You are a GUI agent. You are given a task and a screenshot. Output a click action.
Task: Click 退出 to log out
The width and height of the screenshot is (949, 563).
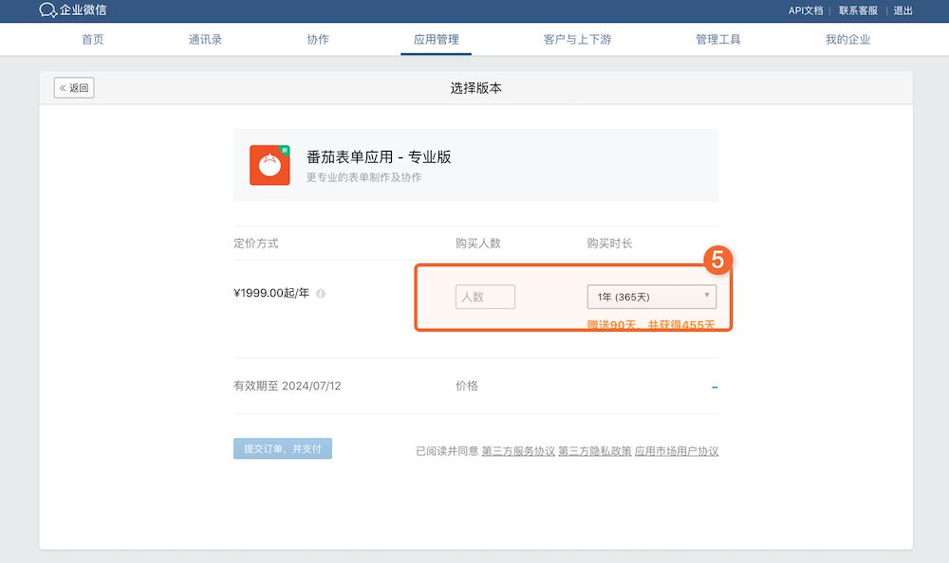903,10
